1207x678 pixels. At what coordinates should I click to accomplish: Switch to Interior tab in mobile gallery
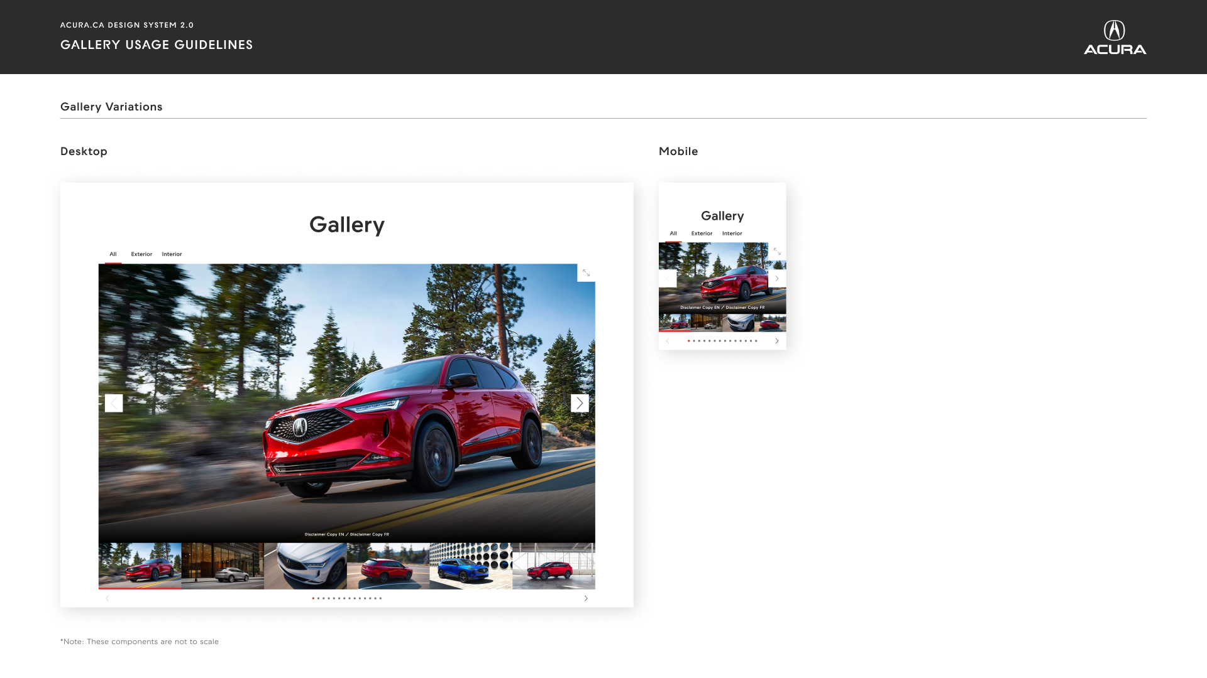point(732,234)
